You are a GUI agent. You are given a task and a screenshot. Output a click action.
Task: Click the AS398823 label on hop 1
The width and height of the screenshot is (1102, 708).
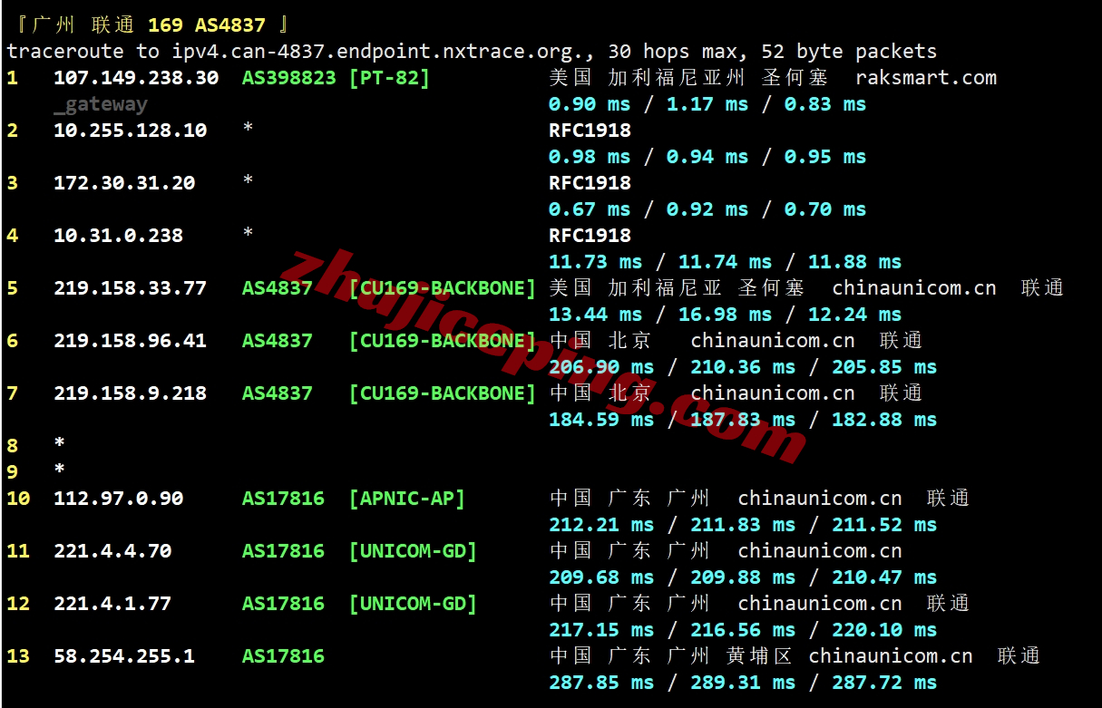point(288,78)
